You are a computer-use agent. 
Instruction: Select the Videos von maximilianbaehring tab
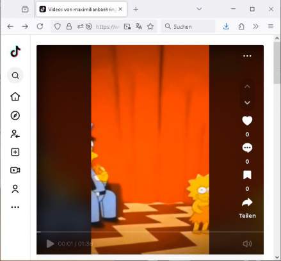[81, 9]
